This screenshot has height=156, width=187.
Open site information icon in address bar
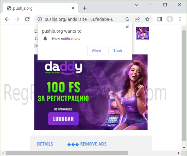[x=40, y=19]
